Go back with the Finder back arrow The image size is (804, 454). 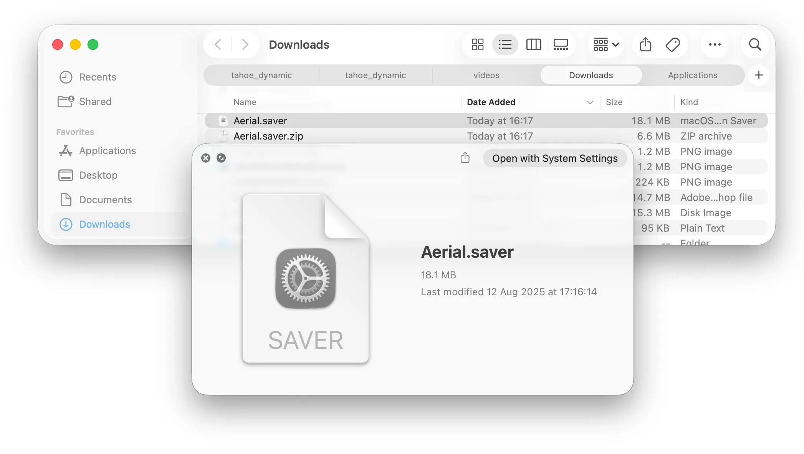click(218, 44)
